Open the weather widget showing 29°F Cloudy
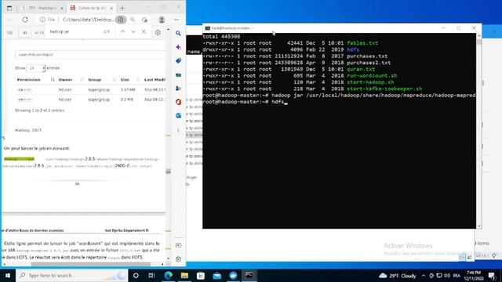The image size is (502, 282). click(398, 276)
